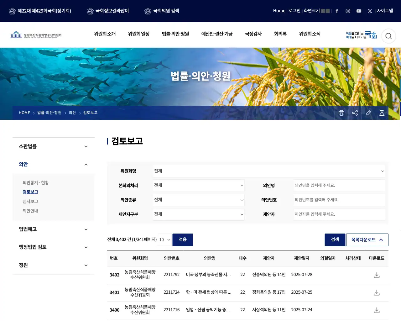401x321 pixels.
Task: Click the 목록다운로드 button
Action: point(367,240)
